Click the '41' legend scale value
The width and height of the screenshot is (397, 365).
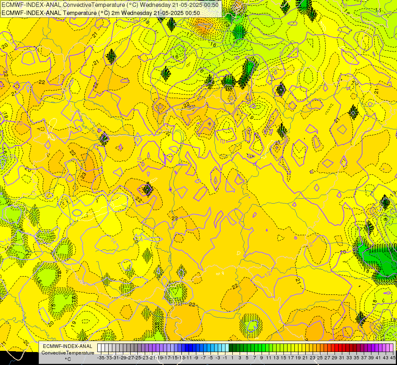coord(378,358)
